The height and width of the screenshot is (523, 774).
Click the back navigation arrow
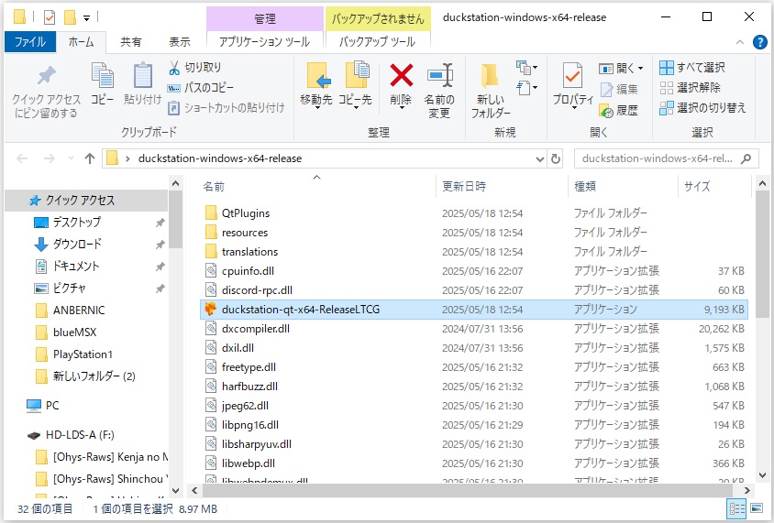click(x=22, y=158)
